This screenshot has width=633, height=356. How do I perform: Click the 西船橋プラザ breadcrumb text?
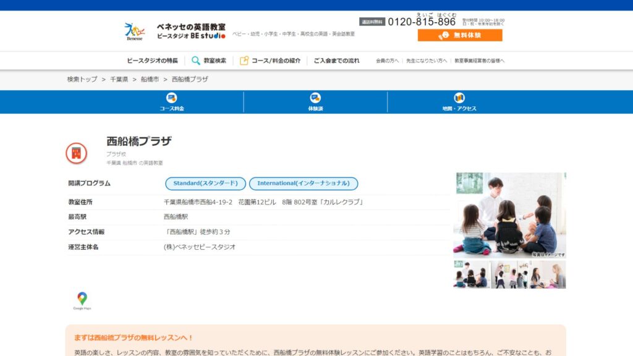[190, 80]
